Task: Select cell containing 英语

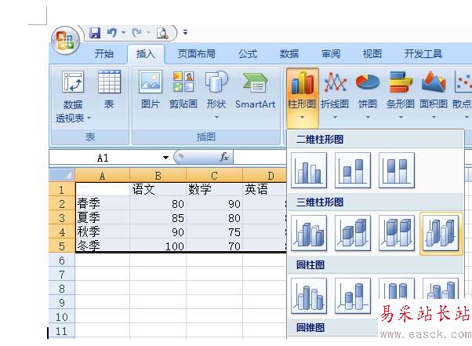Action: coord(264,189)
